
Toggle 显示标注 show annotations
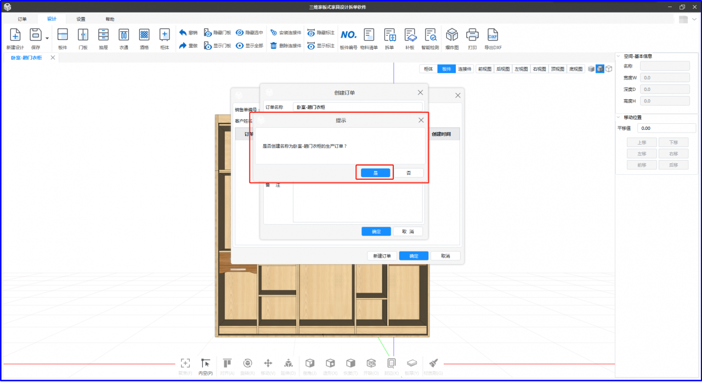pos(321,45)
